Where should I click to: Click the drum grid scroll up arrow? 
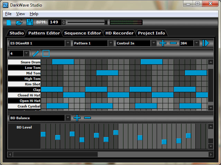[211, 62]
